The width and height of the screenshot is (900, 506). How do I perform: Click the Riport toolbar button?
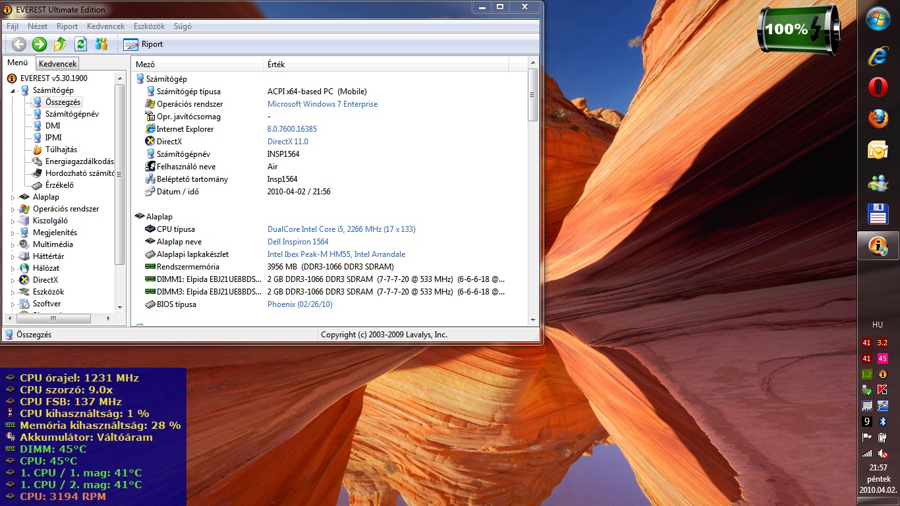point(143,44)
